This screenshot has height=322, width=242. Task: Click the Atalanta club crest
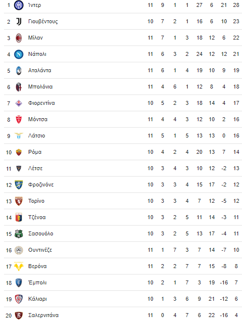point(18,70)
